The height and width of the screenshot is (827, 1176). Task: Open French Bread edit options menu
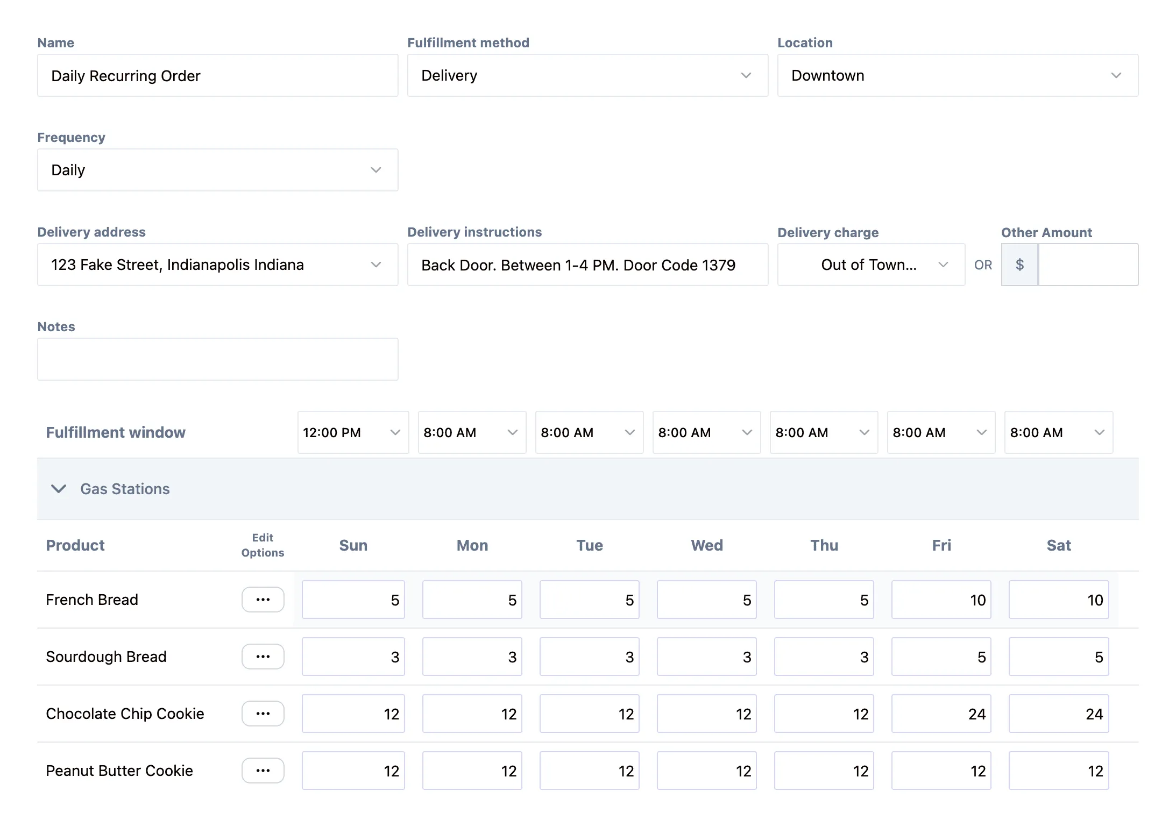pos(263,600)
